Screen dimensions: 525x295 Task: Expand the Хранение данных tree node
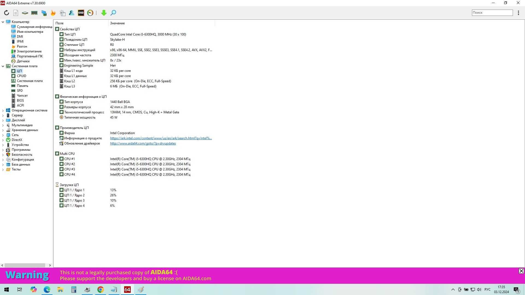click(3, 130)
